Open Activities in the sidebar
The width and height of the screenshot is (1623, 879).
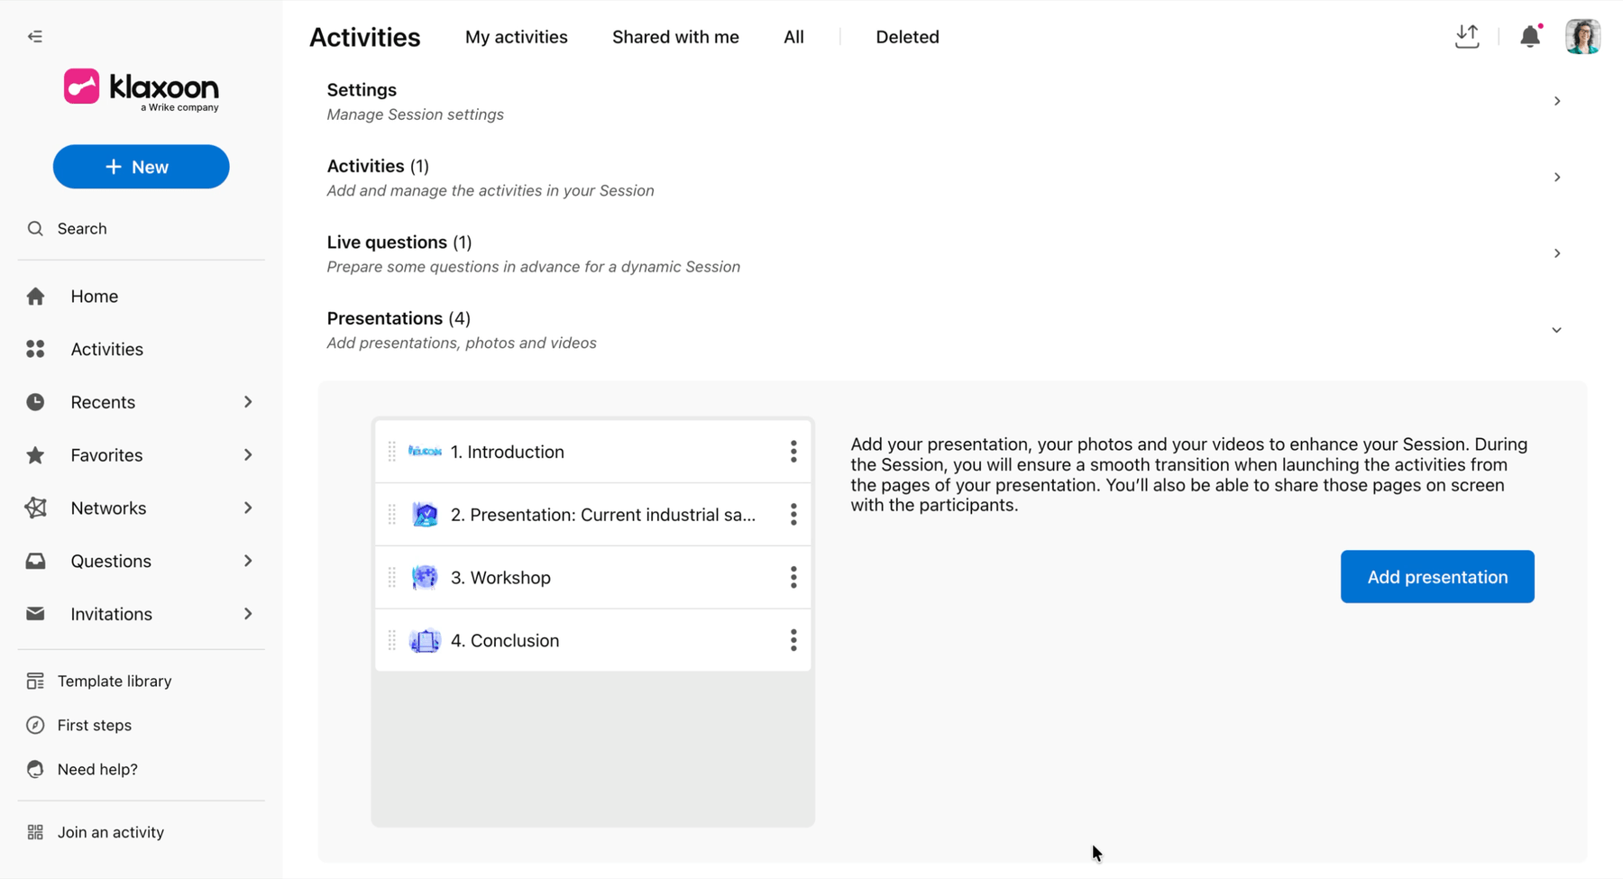click(x=107, y=349)
